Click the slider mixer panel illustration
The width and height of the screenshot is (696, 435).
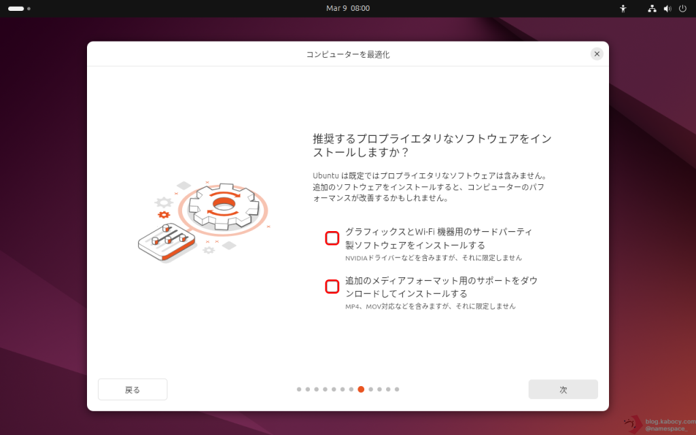tap(167, 241)
